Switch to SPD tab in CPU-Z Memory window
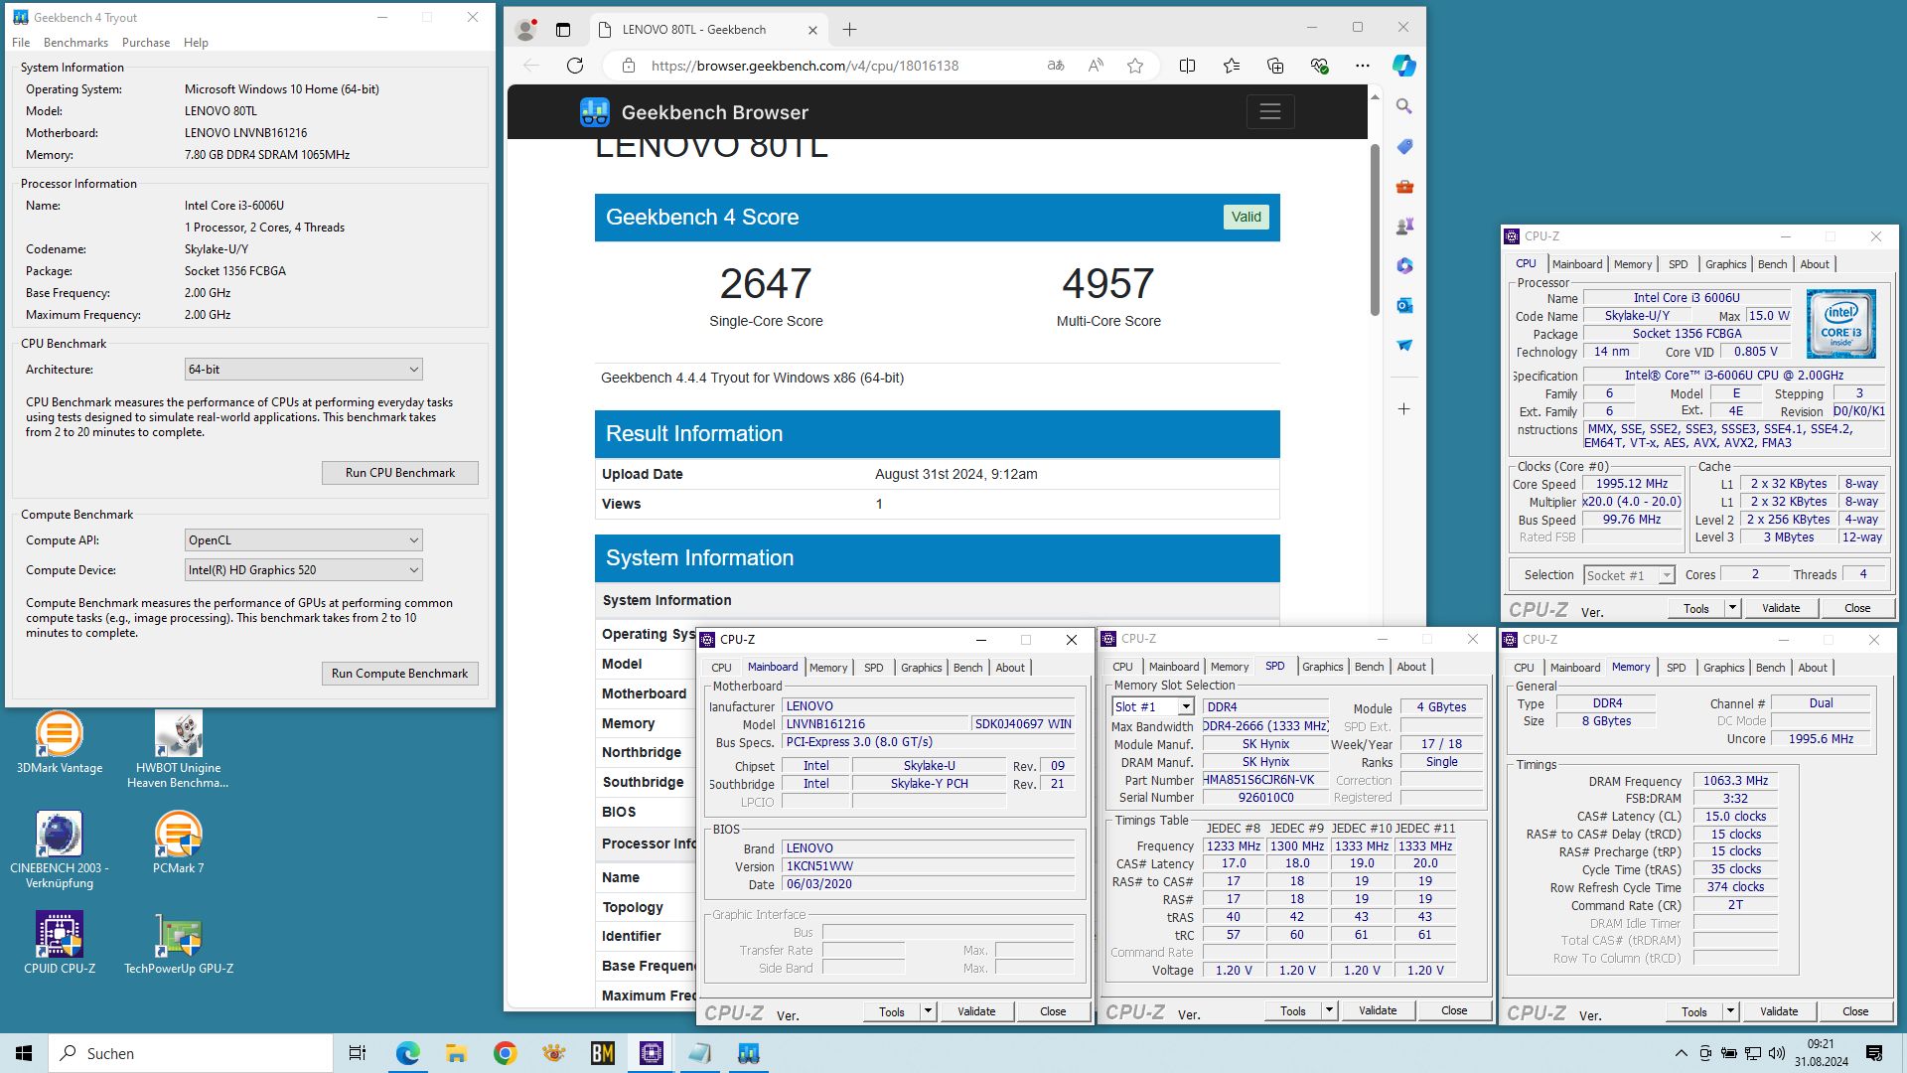 coord(1676,668)
